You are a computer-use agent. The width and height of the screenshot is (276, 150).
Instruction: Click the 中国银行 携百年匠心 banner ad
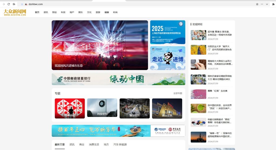(x=119, y=131)
